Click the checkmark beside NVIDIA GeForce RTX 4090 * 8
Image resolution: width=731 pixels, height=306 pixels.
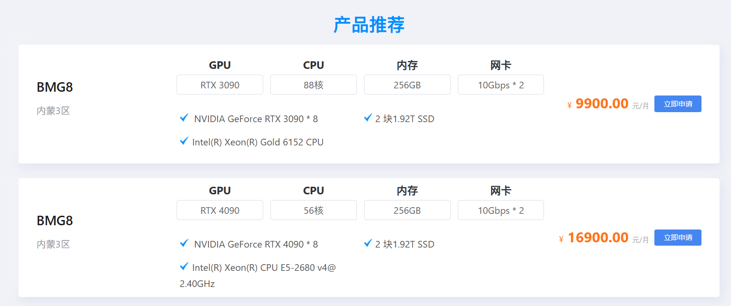pos(184,244)
